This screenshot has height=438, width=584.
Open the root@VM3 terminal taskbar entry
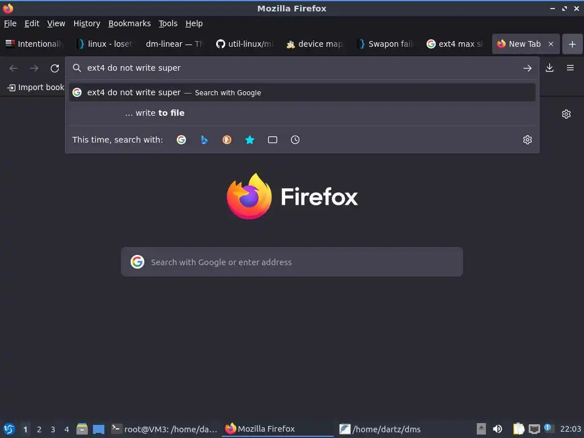coord(165,429)
